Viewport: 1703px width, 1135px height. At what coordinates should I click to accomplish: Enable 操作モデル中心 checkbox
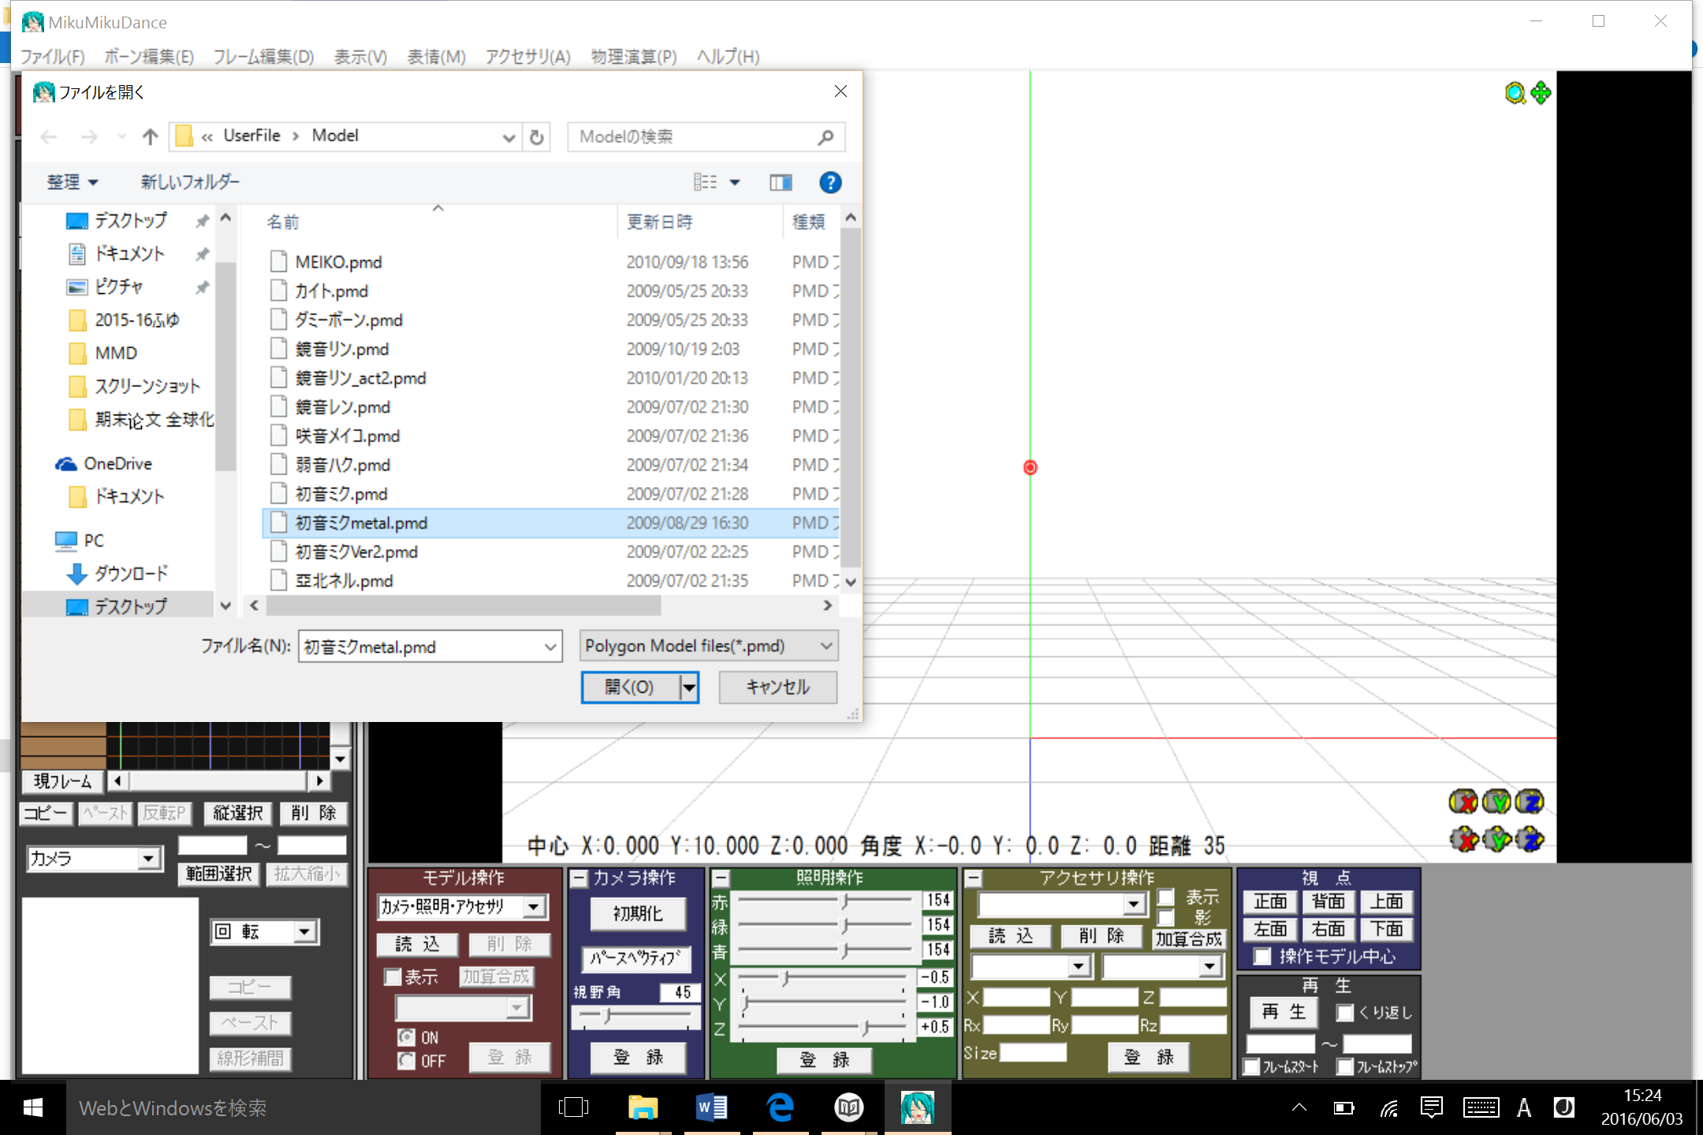point(1262,956)
